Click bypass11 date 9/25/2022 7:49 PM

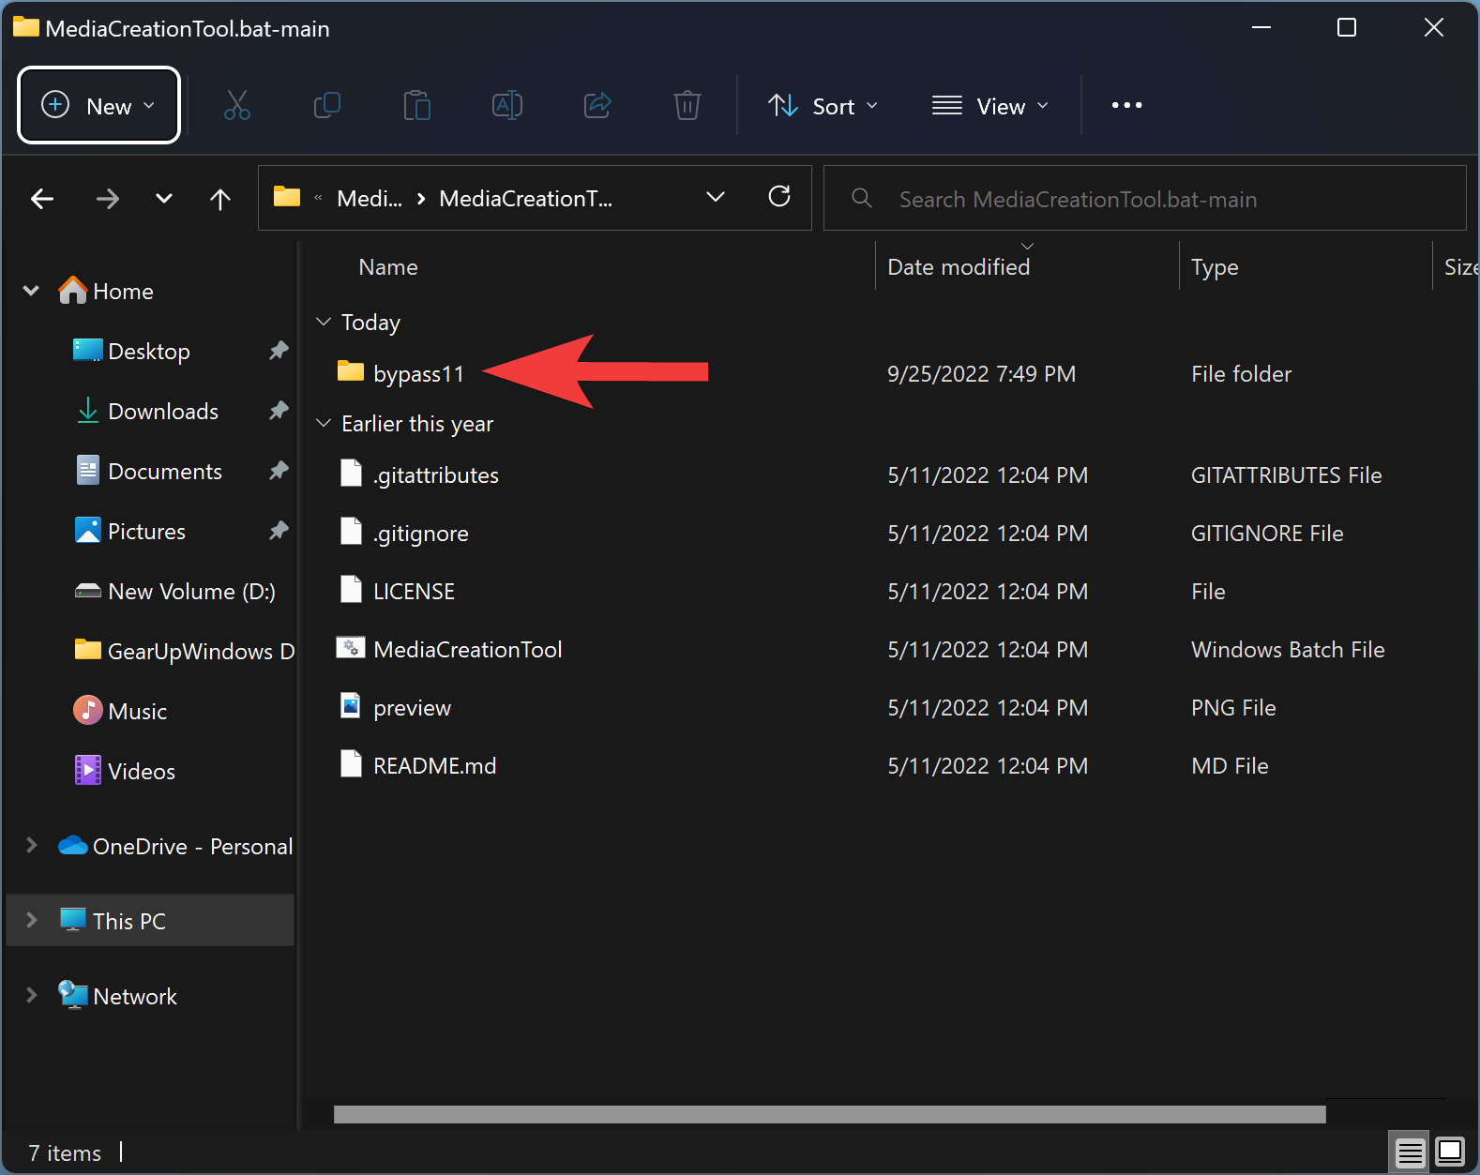click(981, 374)
